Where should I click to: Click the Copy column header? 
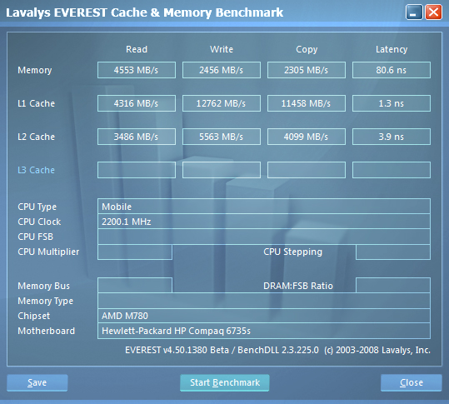coord(307,49)
